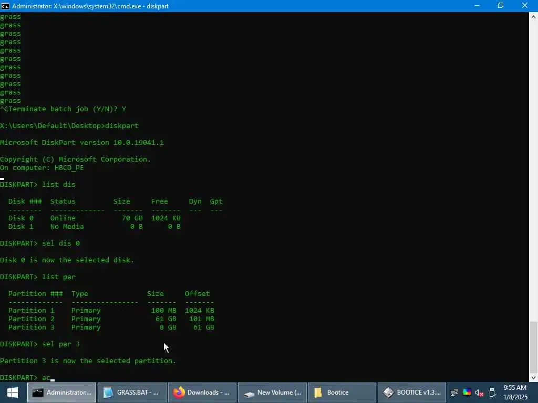The width and height of the screenshot is (538, 403).
Task: Open the Windows Start menu
Action: [x=13, y=393]
